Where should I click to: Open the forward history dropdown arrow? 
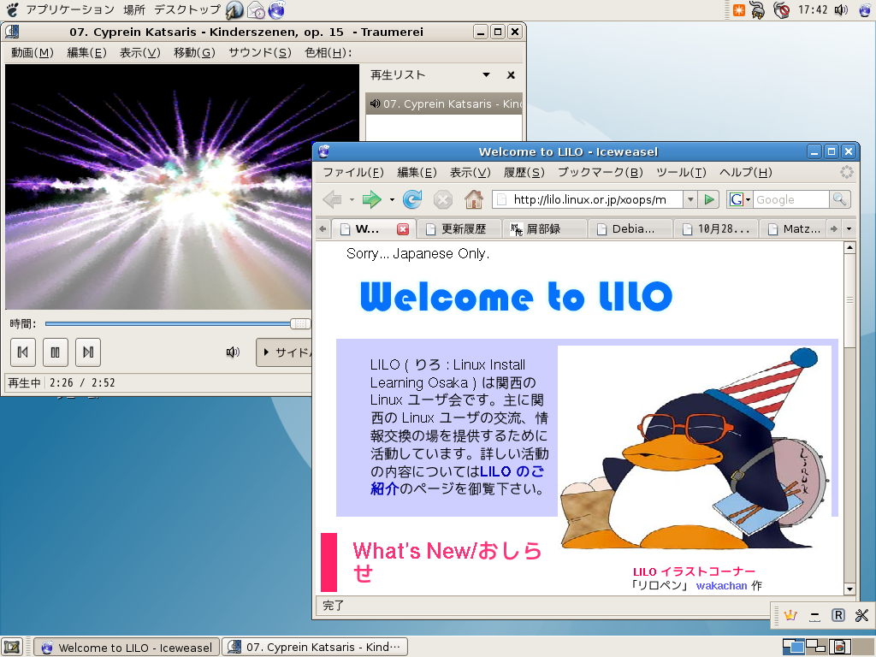pos(392,199)
